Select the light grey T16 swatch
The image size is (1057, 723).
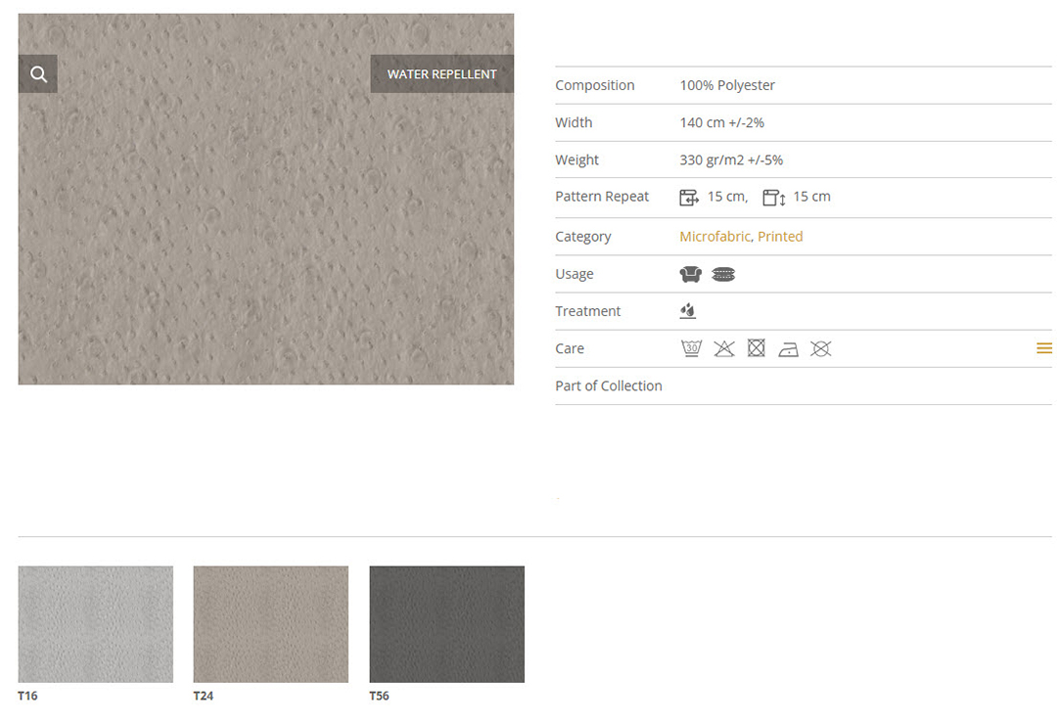96,624
